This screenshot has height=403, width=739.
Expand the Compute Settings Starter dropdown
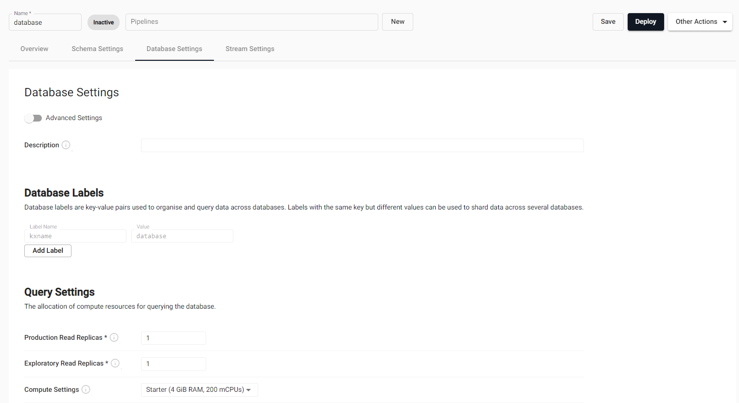(x=199, y=390)
